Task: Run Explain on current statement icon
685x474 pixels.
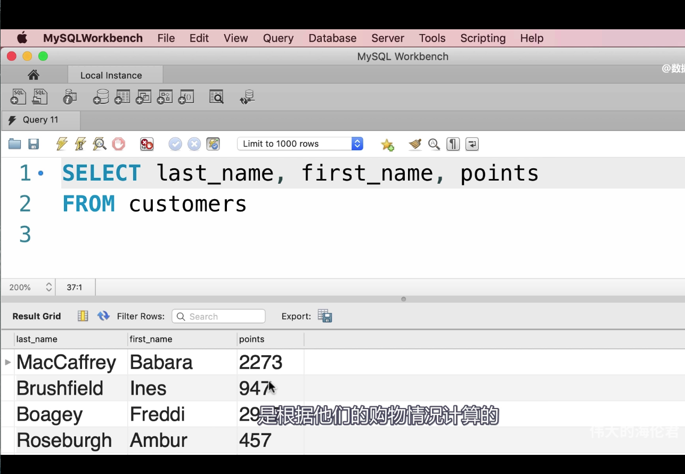Action: coord(100,144)
